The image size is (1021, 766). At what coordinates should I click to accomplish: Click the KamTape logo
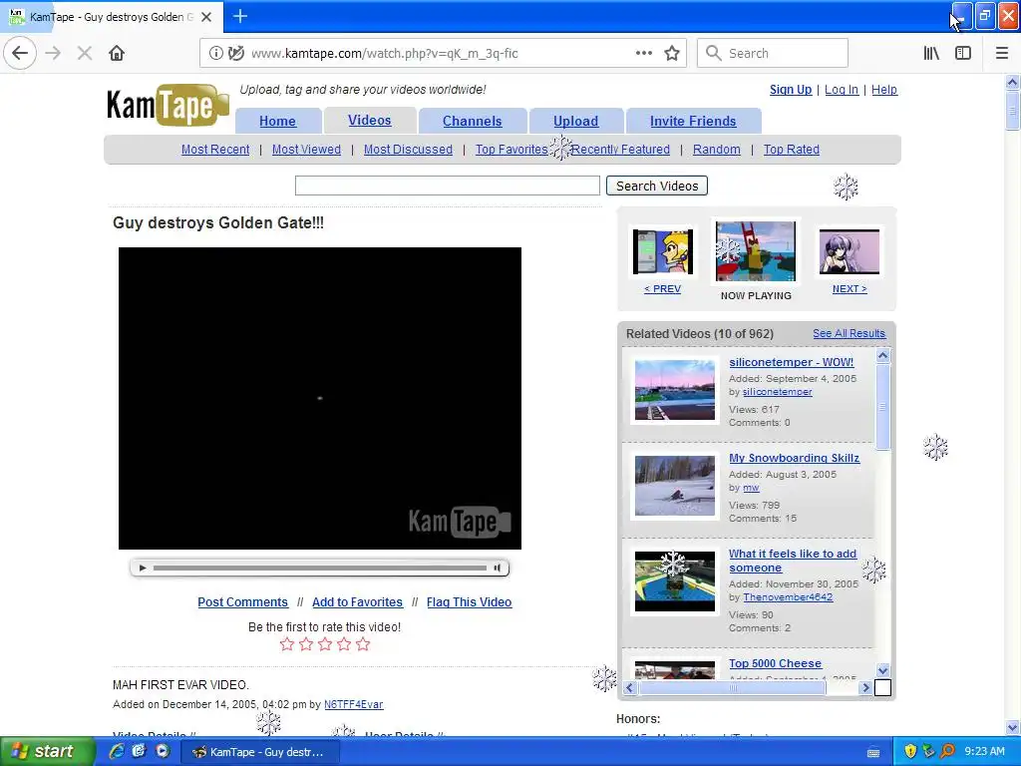pos(168,104)
